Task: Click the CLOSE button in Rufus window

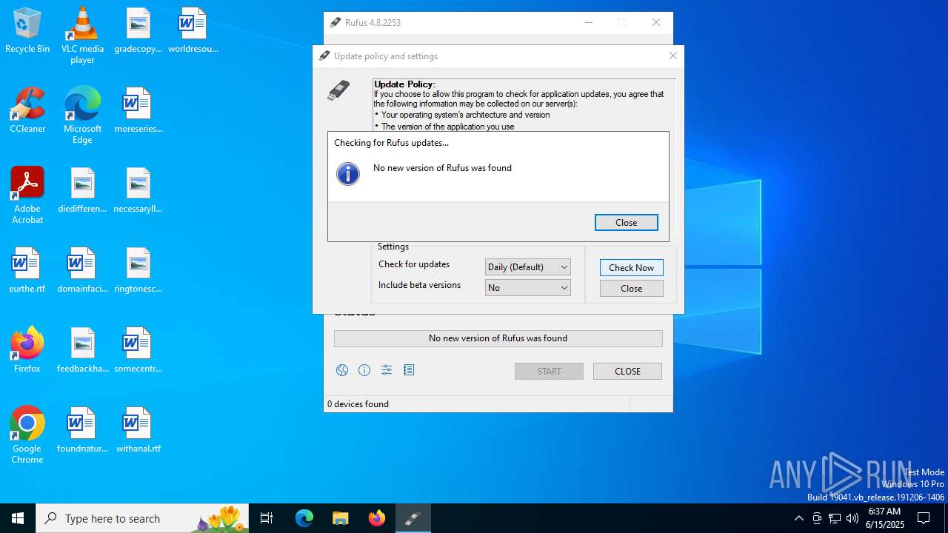Action: pyautogui.click(x=627, y=371)
